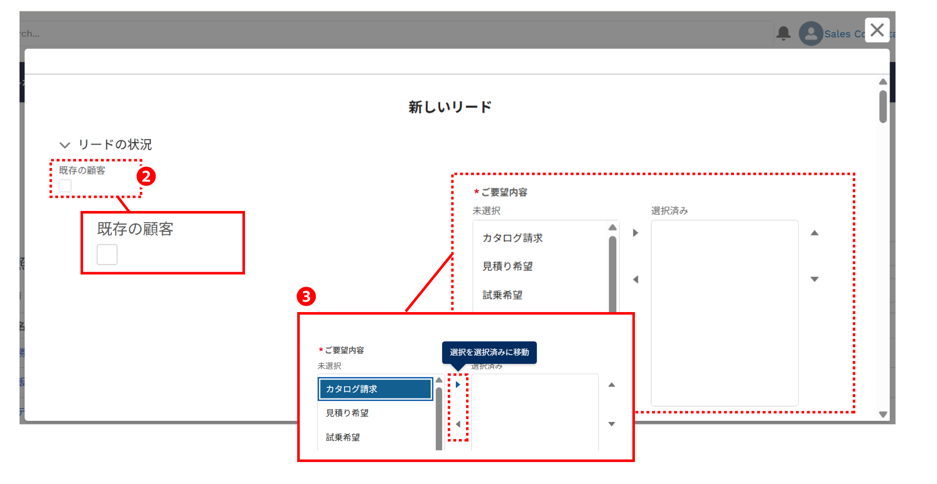The width and height of the screenshot is (937, 484).
Task: Open the notifications bell
Action: (783, 33)
